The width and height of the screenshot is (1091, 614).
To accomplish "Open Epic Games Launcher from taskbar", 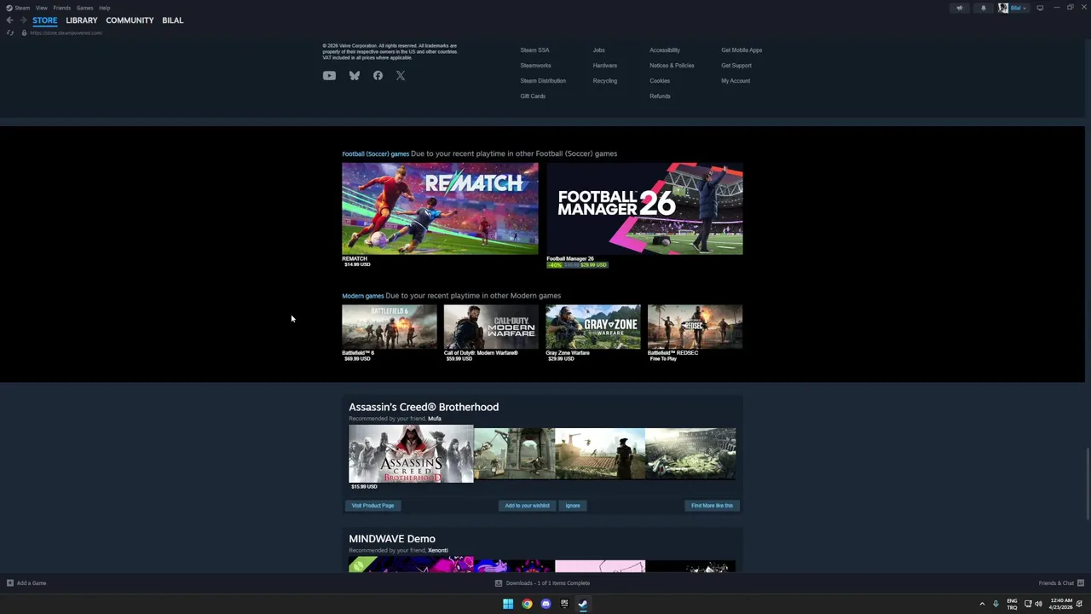I will [564, 604].
